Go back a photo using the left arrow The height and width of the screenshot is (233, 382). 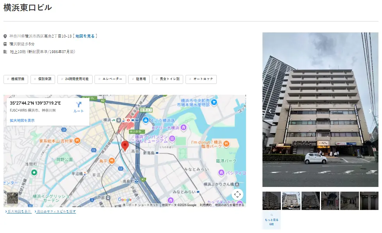(x=270, y=110)
